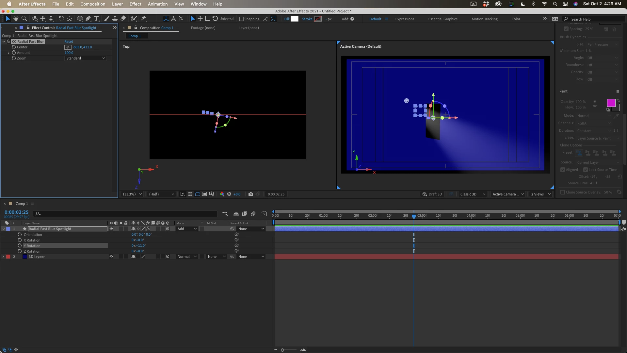
Task: Click the snapshot camera icon
Action: pos(250,194)
